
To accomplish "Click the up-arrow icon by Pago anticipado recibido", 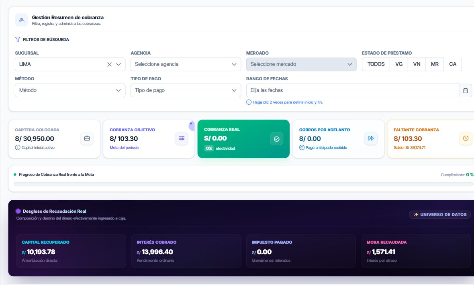I will [x=302, y=147].
